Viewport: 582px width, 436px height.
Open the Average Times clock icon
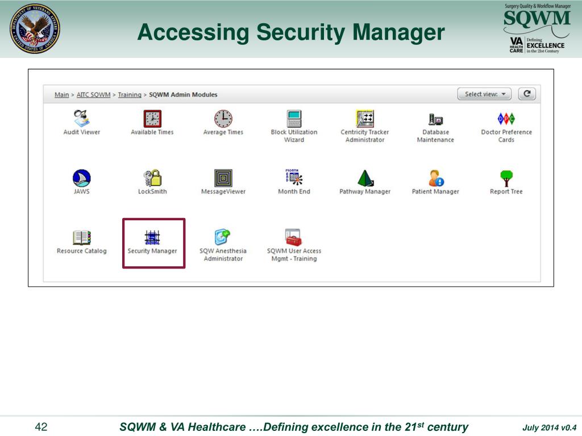click(223, 119)
